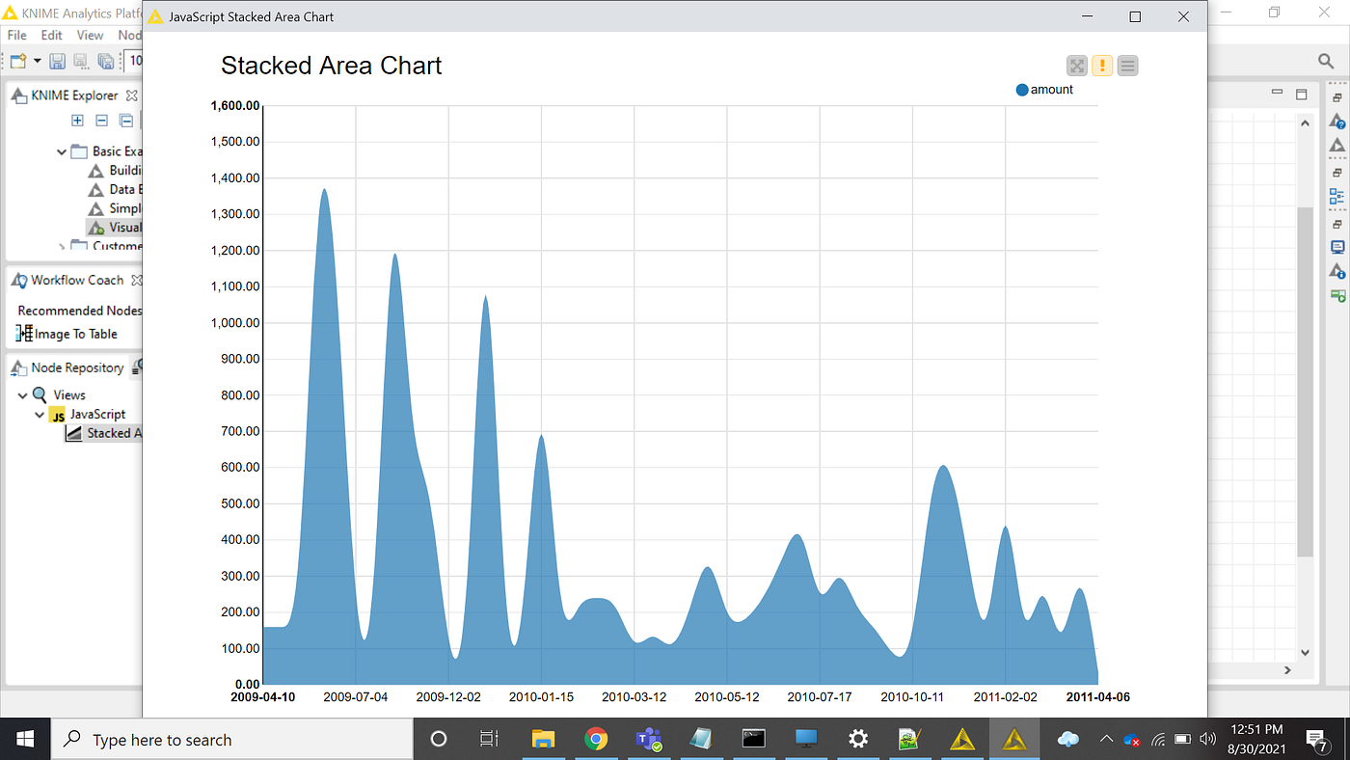Click the Windows Start button
Image resolution: width=1350 pixels, height=760 pixels.
[x=24, y=739]
